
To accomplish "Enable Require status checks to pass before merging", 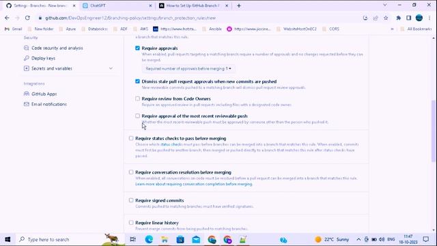I will [131, 138].
